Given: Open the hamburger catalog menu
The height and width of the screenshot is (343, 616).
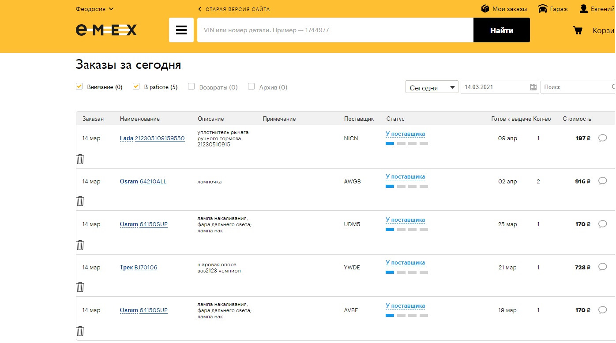Looking at the screenshot, I should pyautogui.click(x=181, y=30).
